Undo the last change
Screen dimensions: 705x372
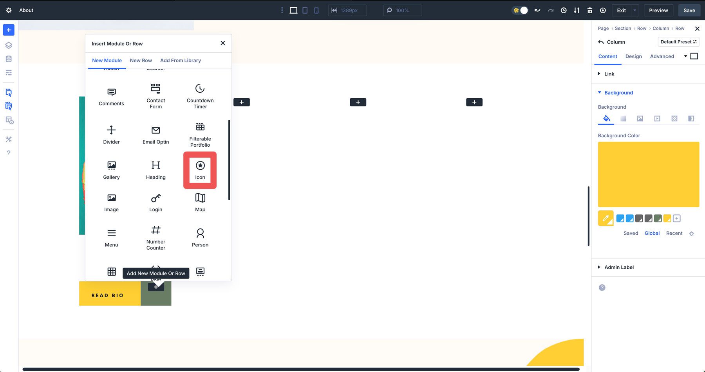pyautogui.click(x=537, y=10)
